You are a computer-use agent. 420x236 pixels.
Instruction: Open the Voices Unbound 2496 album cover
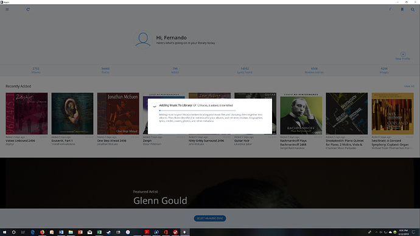click(27, 114)
